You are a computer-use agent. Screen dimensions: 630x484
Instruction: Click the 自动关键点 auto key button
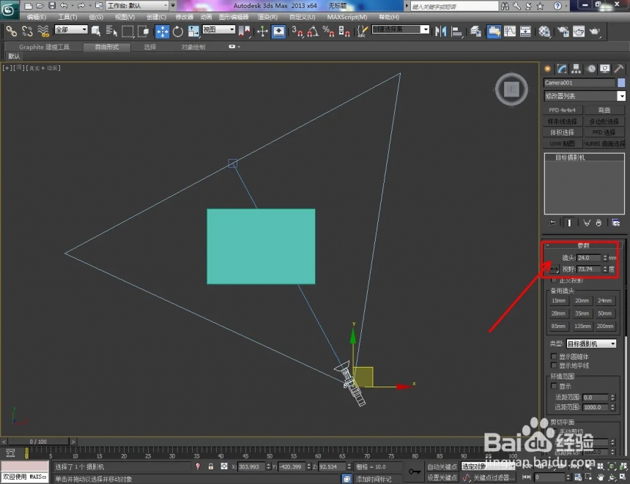tap(442, 466)
